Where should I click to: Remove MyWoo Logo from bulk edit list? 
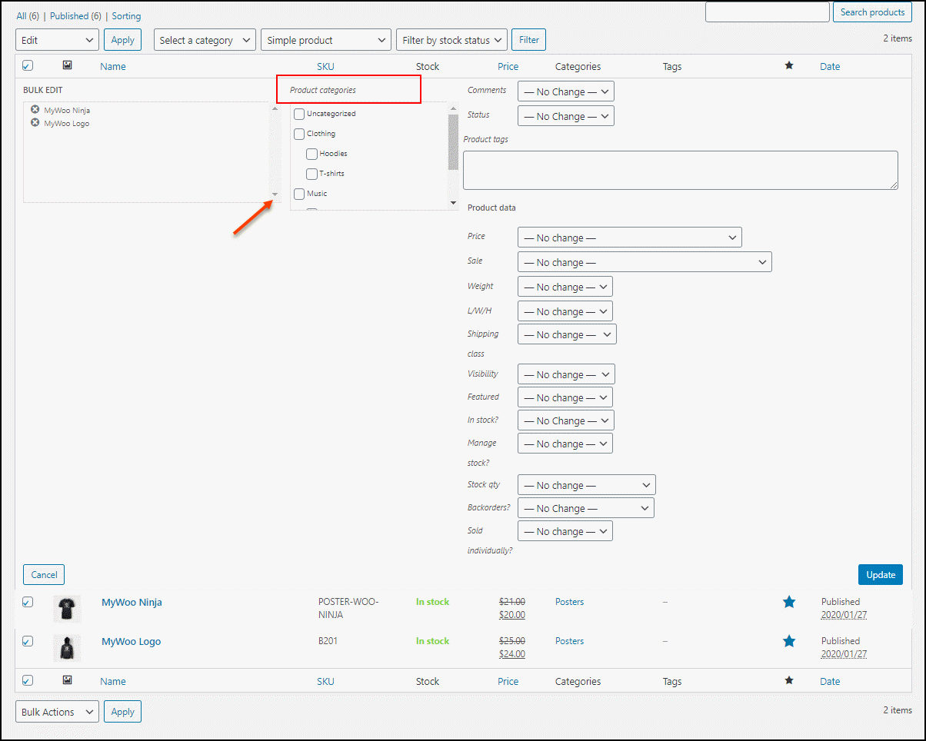(x=35, y=123)
